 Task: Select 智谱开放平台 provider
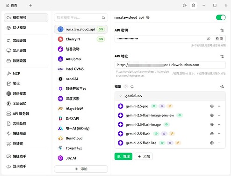click(x=81, y=89)
